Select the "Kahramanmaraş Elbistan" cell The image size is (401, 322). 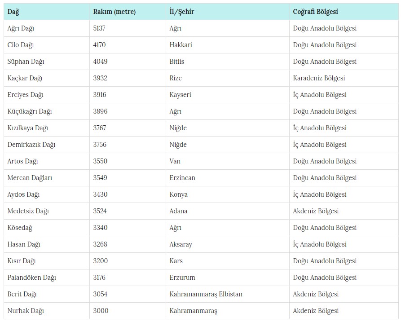click(x=206, y=294)
